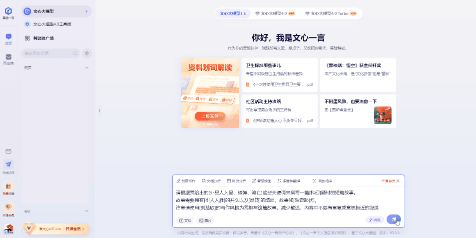
Task: Click the orange fruit thumbnail image
Action: click(x=383, y=115)
